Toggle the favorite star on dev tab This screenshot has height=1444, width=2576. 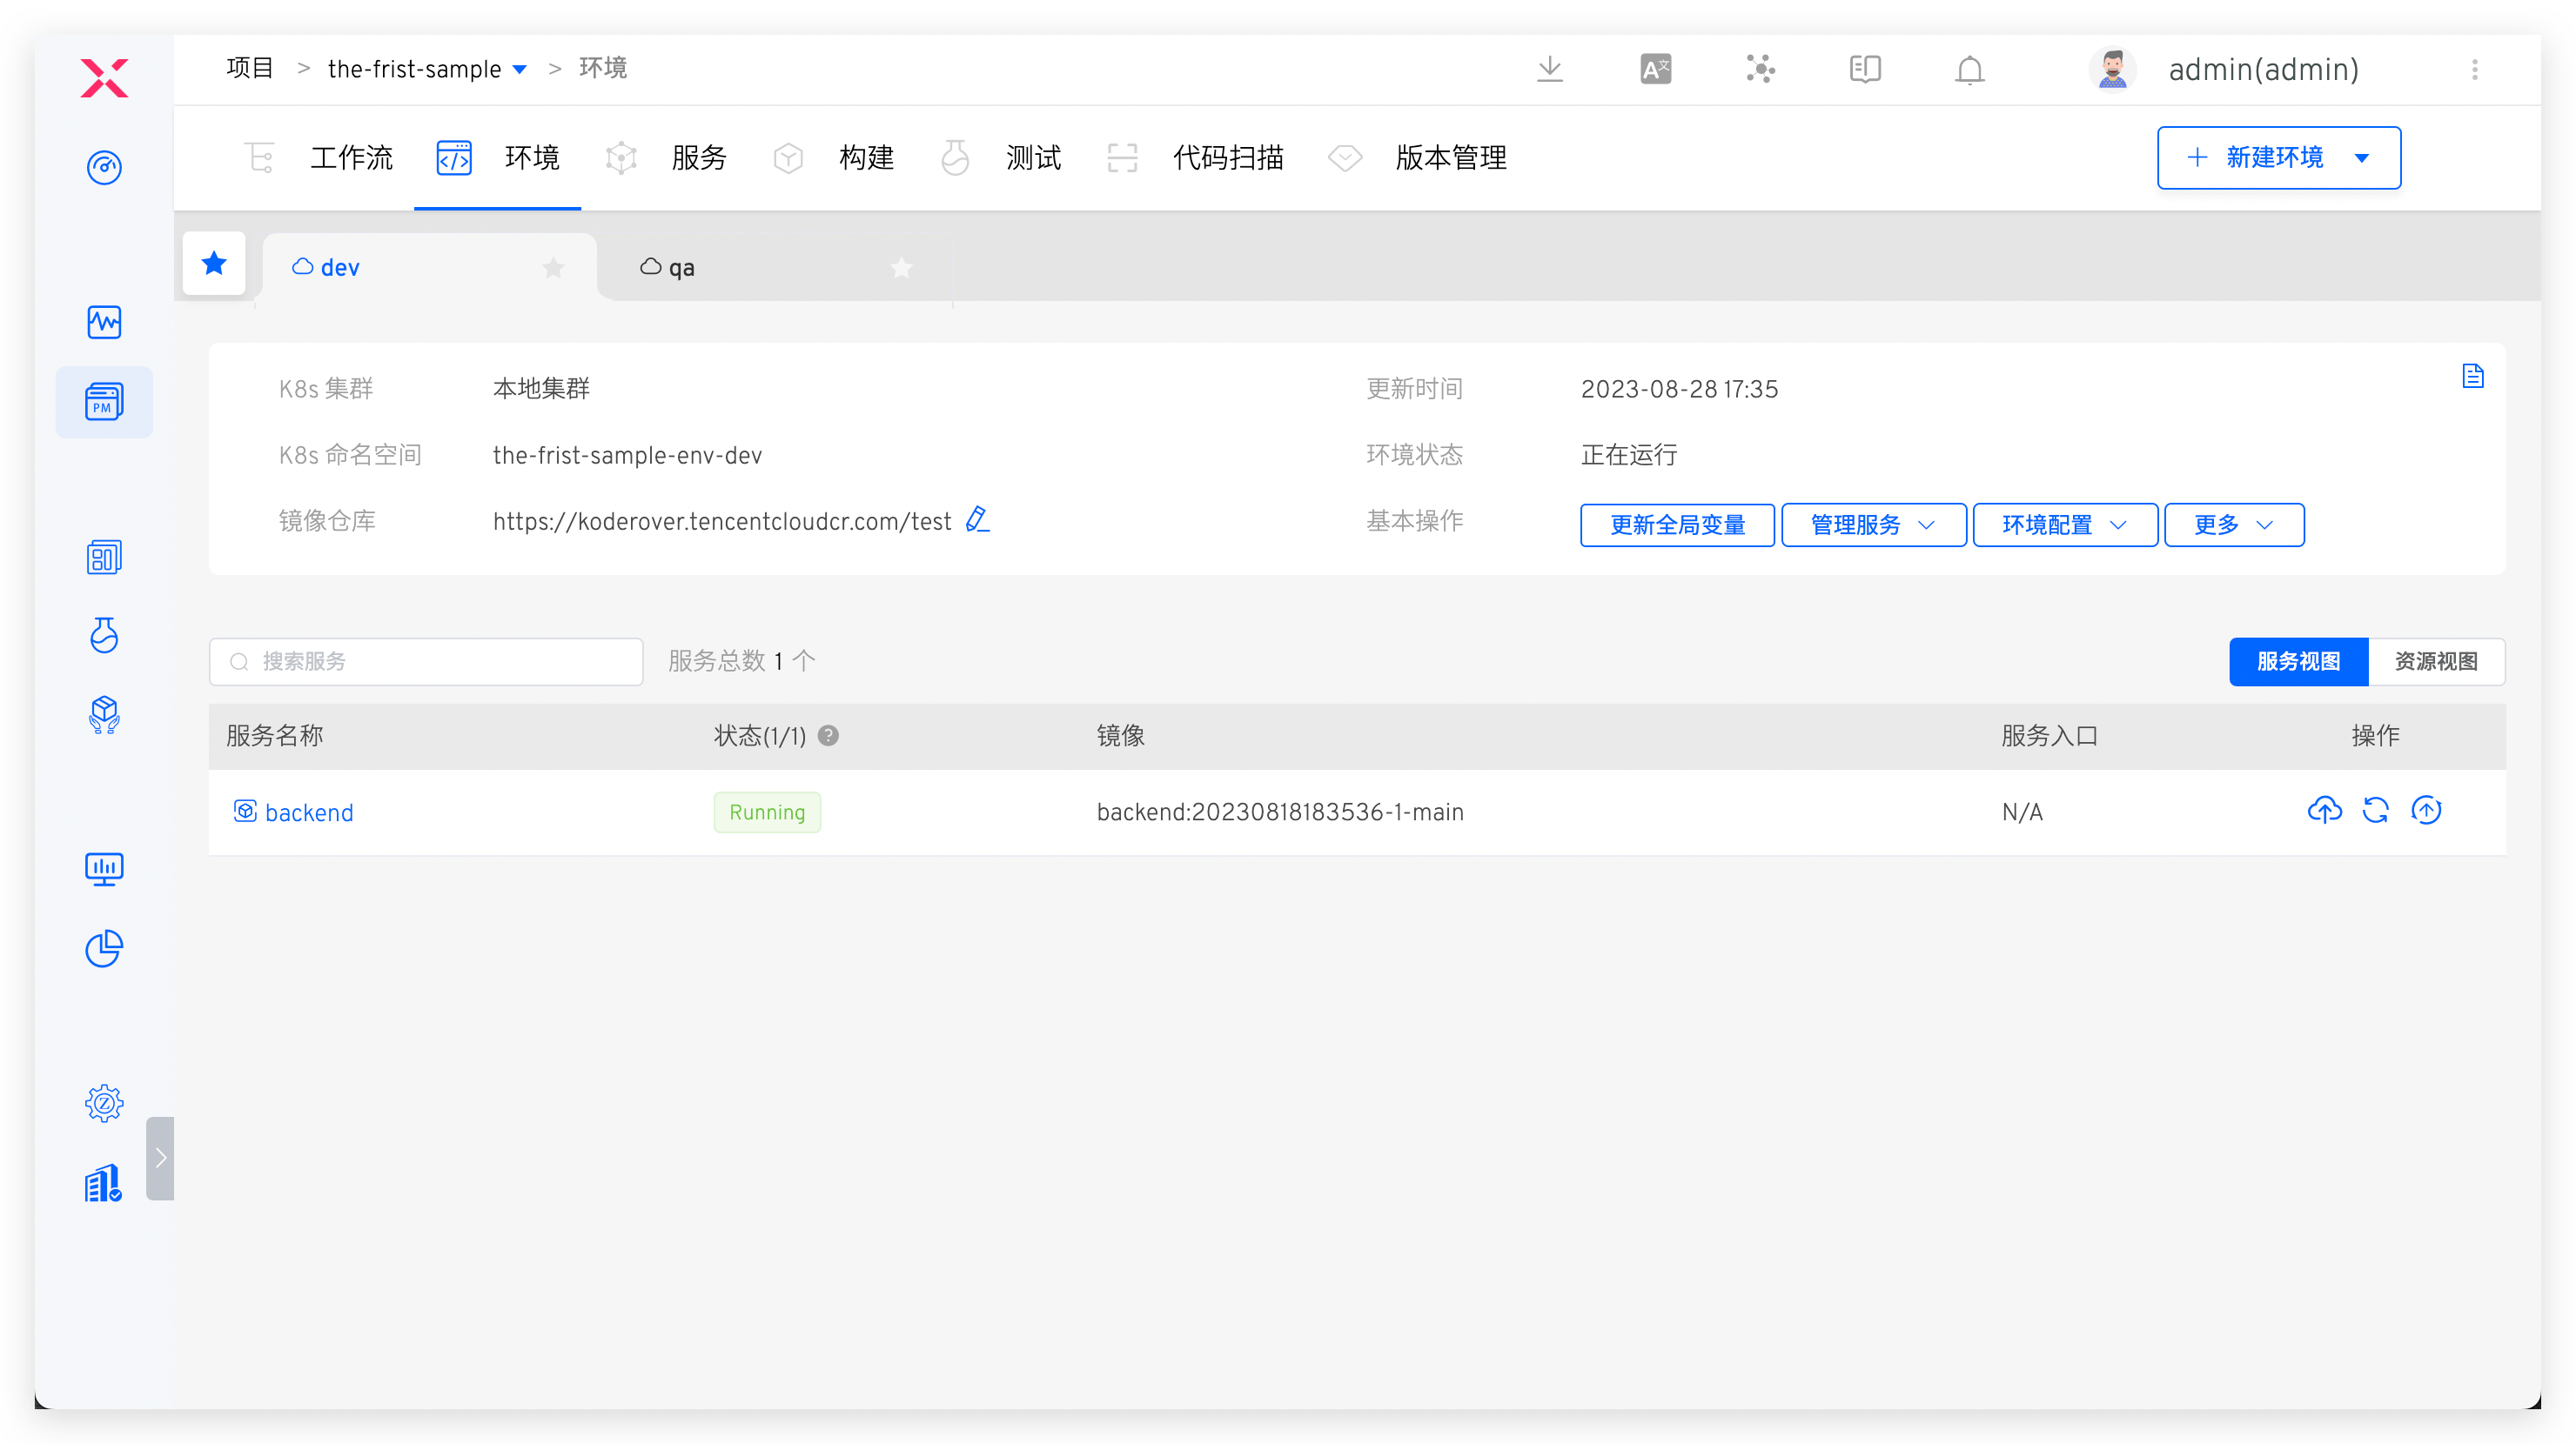[553, 267]
